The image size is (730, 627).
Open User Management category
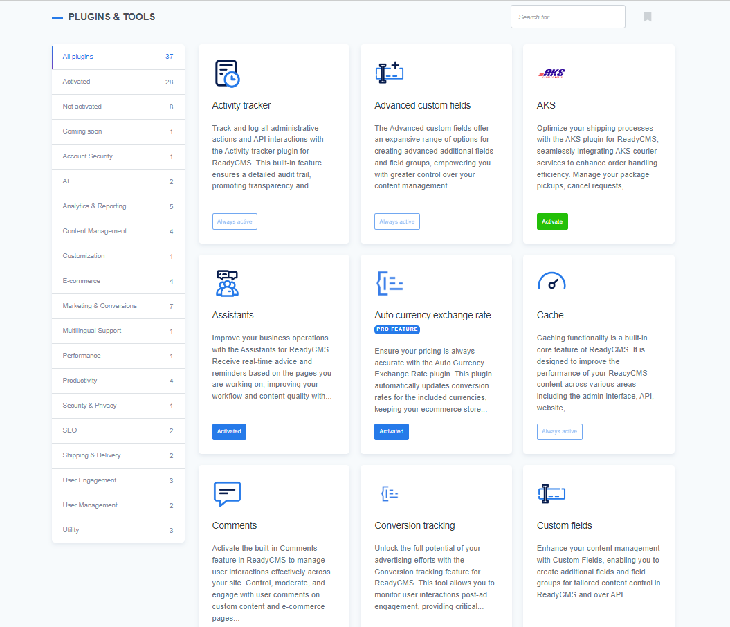click(118, 505)
